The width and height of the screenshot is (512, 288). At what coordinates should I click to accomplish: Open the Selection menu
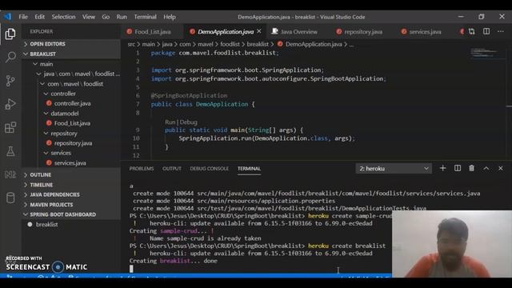pyautogui.click(x=63, y=17)
